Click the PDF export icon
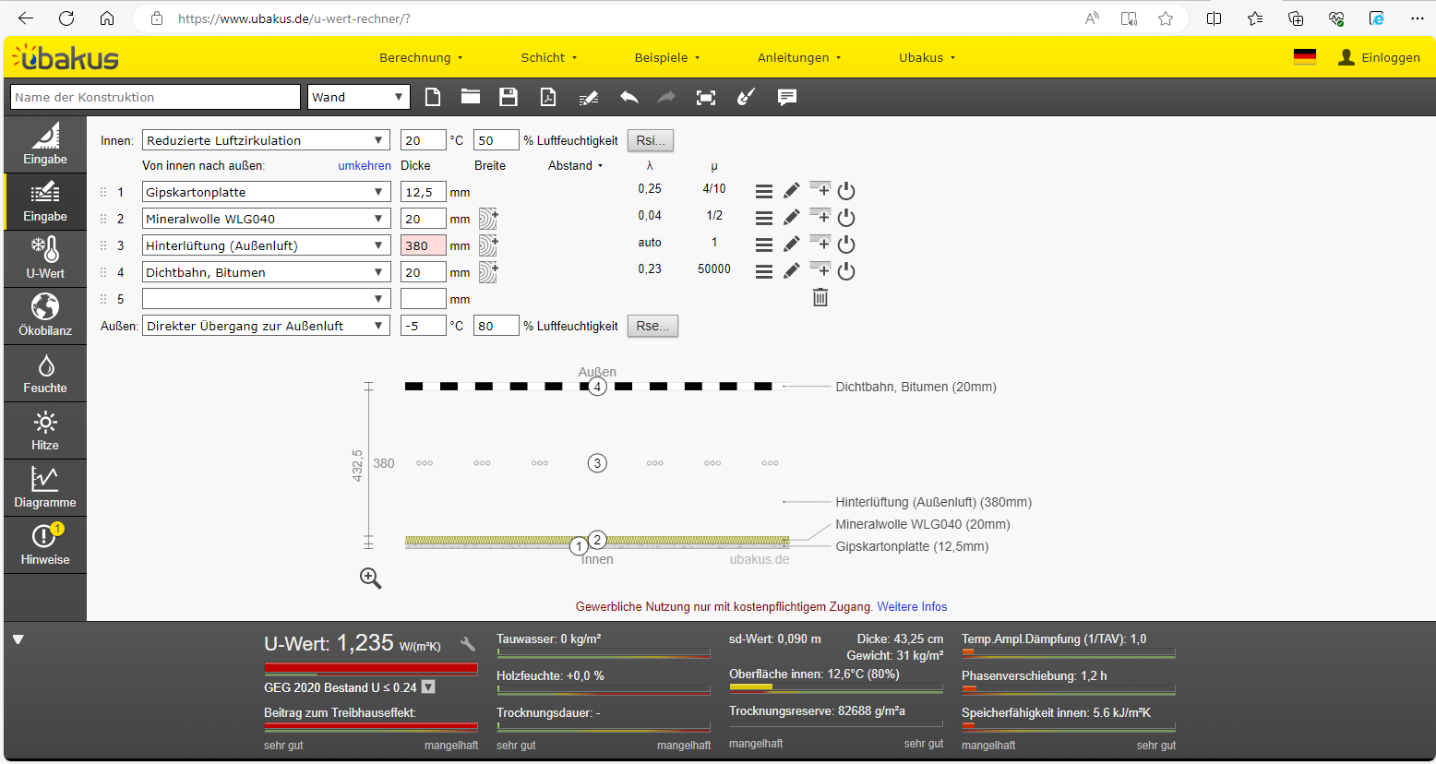The width and height of the screenshot is (1436, 764). pyautogui.click(x=548, y=97)
